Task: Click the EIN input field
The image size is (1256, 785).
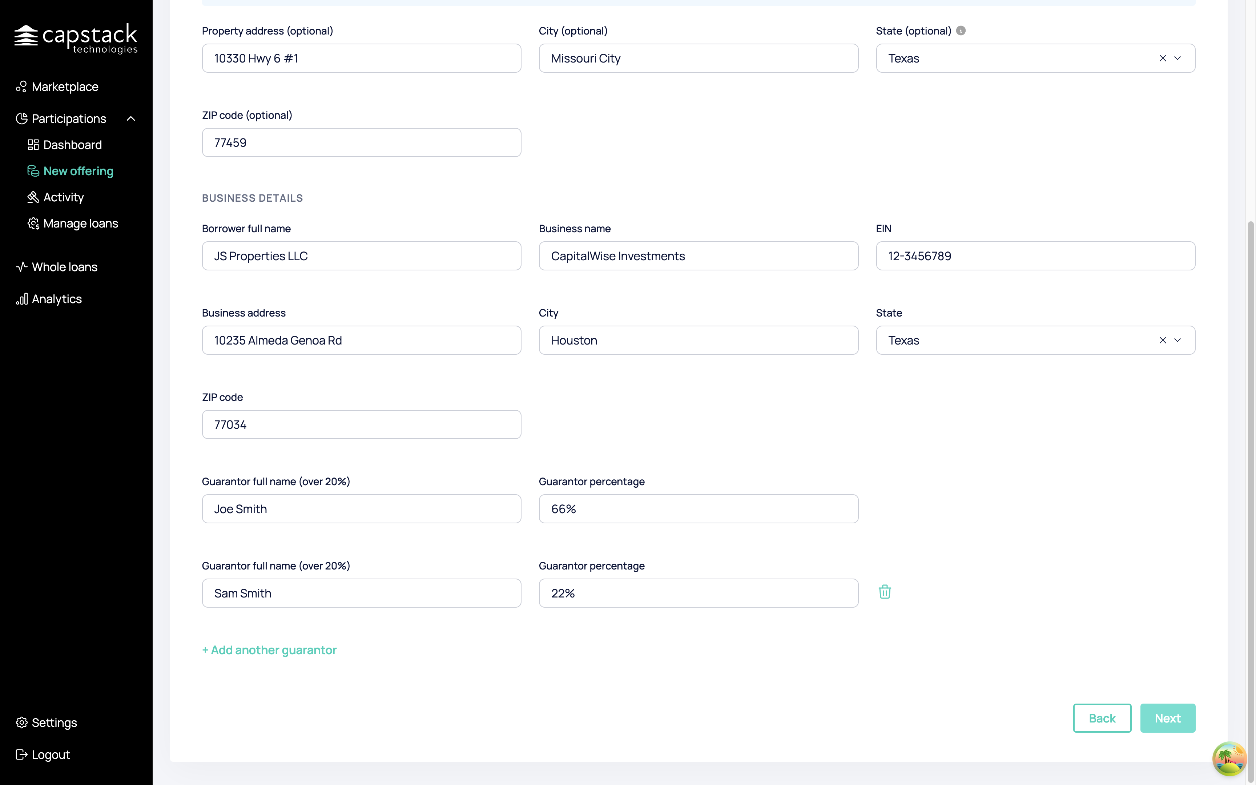Action: point(1035,256)
